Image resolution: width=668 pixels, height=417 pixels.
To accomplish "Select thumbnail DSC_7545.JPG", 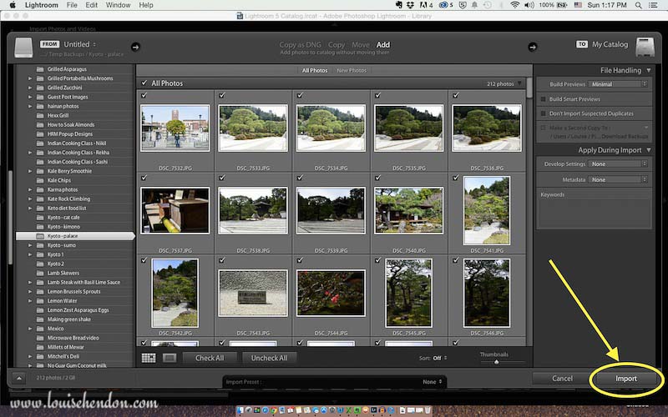I will click(x=408, y=293).
